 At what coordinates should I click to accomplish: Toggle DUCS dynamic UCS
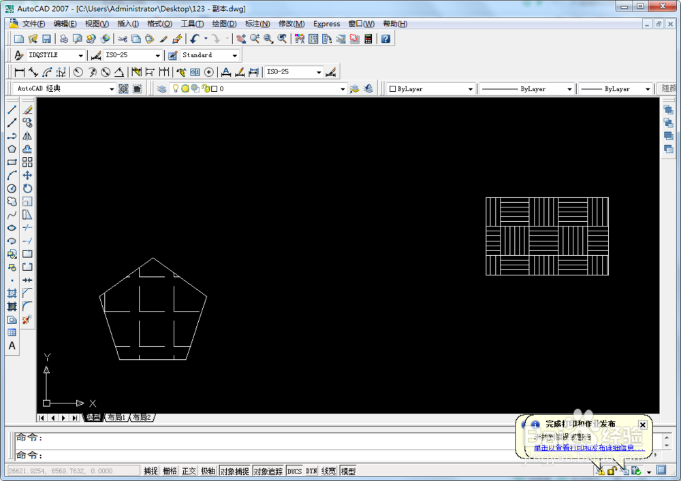294,471
